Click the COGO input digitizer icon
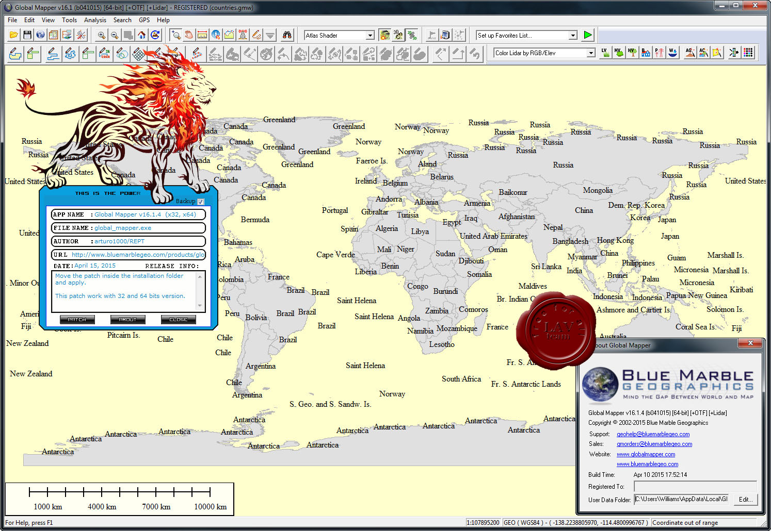771x531 pixels. pyautogui.click(x=104, y=53)
